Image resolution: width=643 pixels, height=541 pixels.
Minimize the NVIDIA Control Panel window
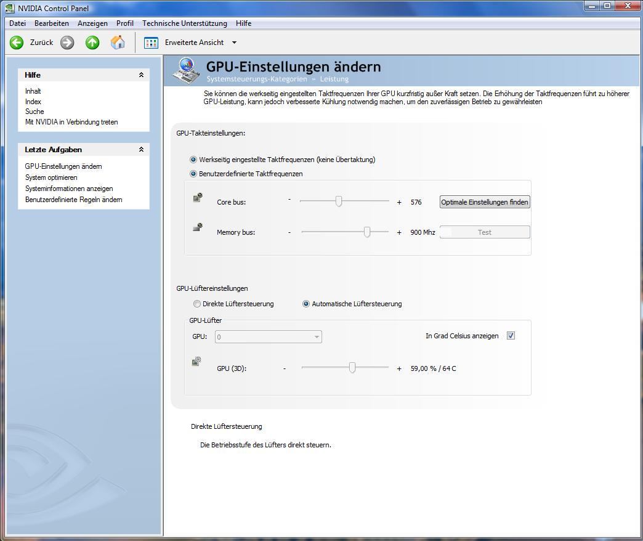pos(592,6)
